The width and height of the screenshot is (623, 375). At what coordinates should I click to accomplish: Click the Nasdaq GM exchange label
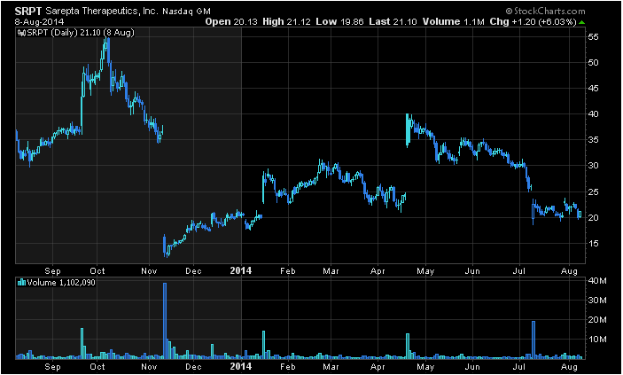coord(186,12)
